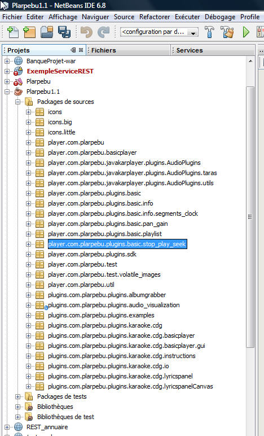Click the Plarpebu project icon
Screen dimensions: 264x436
(x=18, y=81)
